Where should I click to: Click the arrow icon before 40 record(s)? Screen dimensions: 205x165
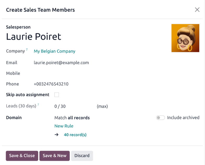click(x=56, y=135)
